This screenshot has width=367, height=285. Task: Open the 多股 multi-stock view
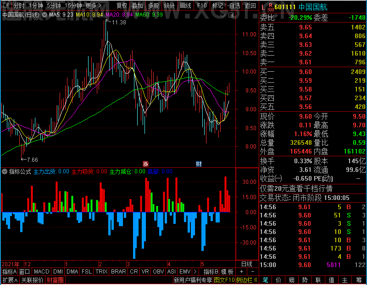[x=154, y=5]
